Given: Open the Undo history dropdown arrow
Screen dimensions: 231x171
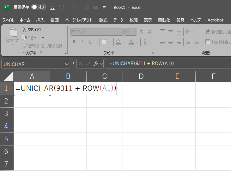Looking at the screenshot, I should 67,7.
